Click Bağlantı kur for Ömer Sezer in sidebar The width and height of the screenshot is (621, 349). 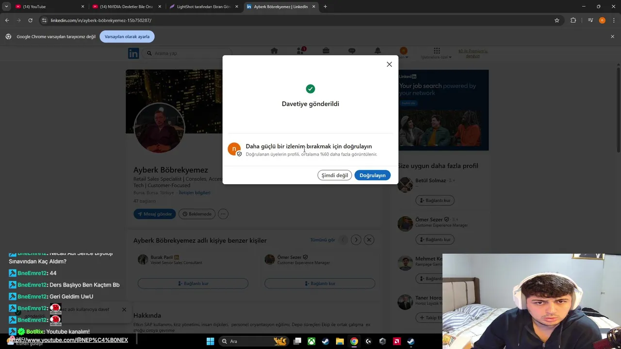(x=435, y=239)
